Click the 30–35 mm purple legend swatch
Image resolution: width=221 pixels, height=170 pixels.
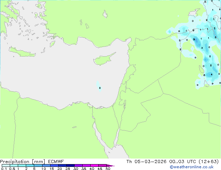click(x=78, y=165)
